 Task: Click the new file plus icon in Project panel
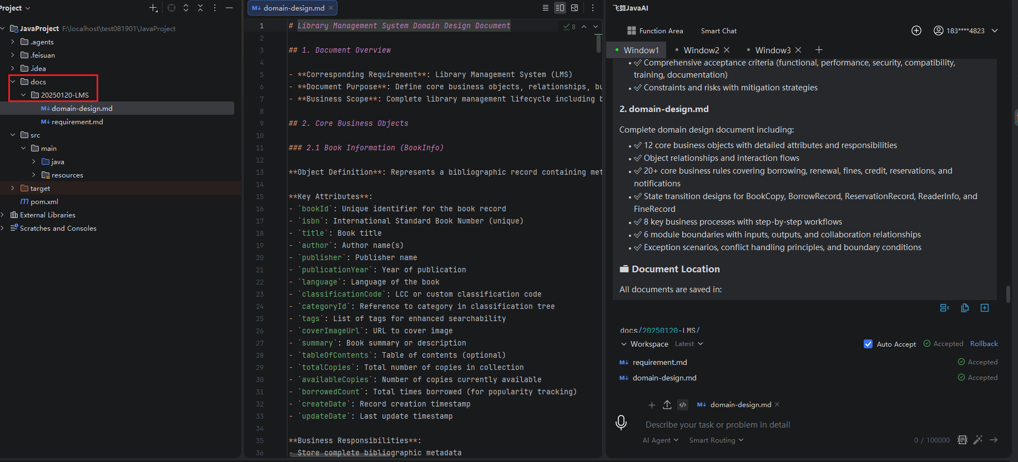tap(153, 8)
